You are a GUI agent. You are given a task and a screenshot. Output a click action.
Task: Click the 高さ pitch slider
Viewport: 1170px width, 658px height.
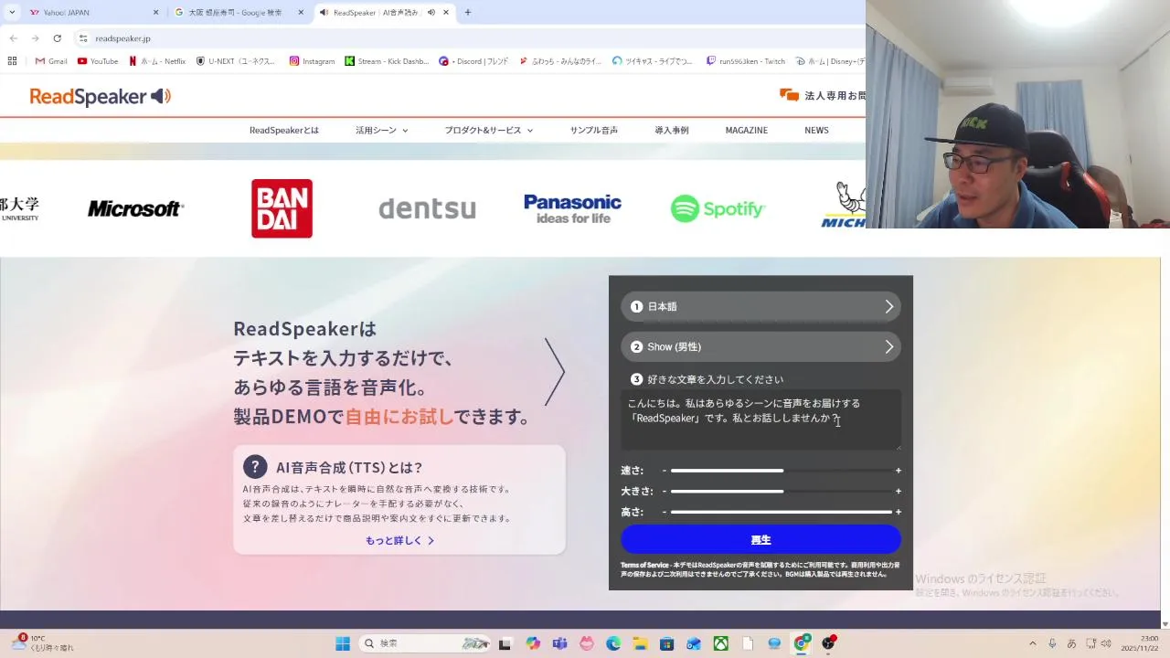(782, 512)
